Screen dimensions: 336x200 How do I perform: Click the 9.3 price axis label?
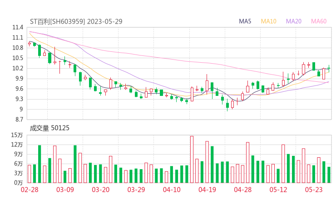(19, 99)
